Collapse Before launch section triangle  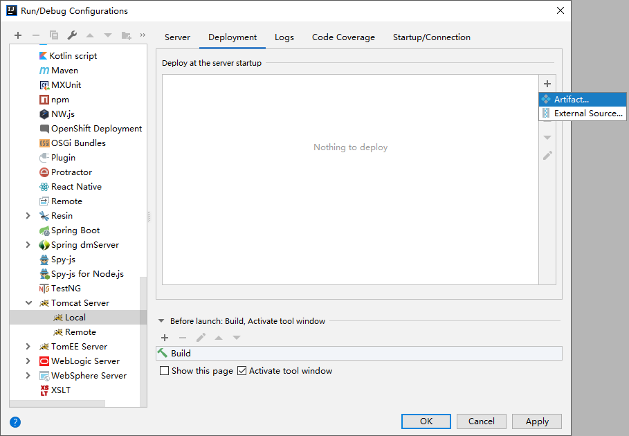pos(161,321)
